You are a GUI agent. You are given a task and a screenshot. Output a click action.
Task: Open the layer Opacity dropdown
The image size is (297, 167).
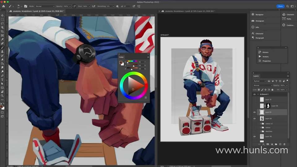click(287, 85)
